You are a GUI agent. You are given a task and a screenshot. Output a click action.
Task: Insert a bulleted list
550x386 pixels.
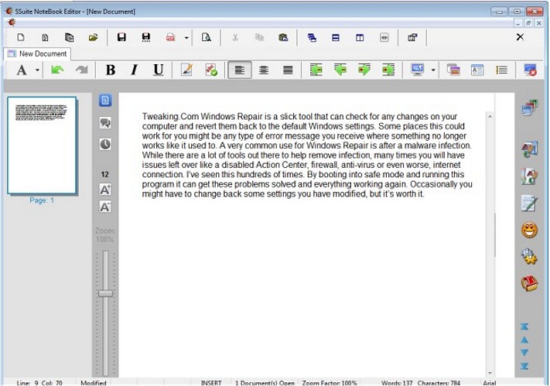pos(501,70)
